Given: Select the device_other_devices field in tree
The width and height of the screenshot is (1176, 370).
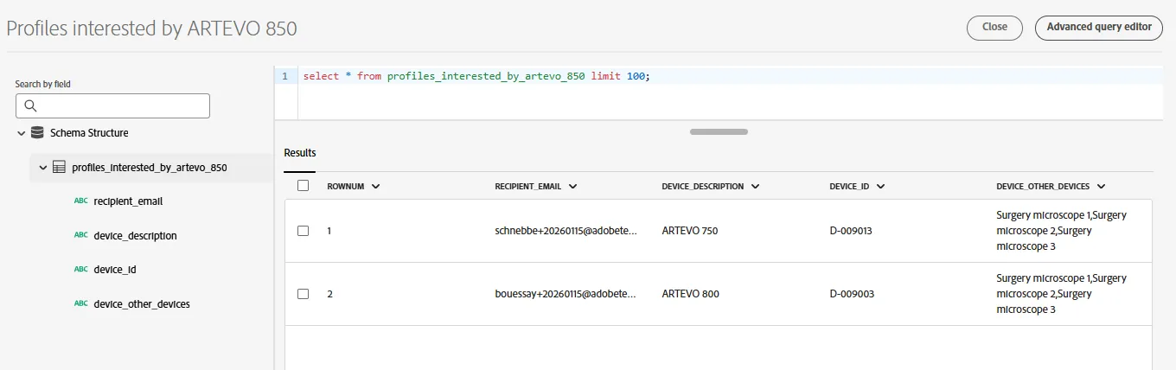Looking at the screenshot, I should [142, 303].
